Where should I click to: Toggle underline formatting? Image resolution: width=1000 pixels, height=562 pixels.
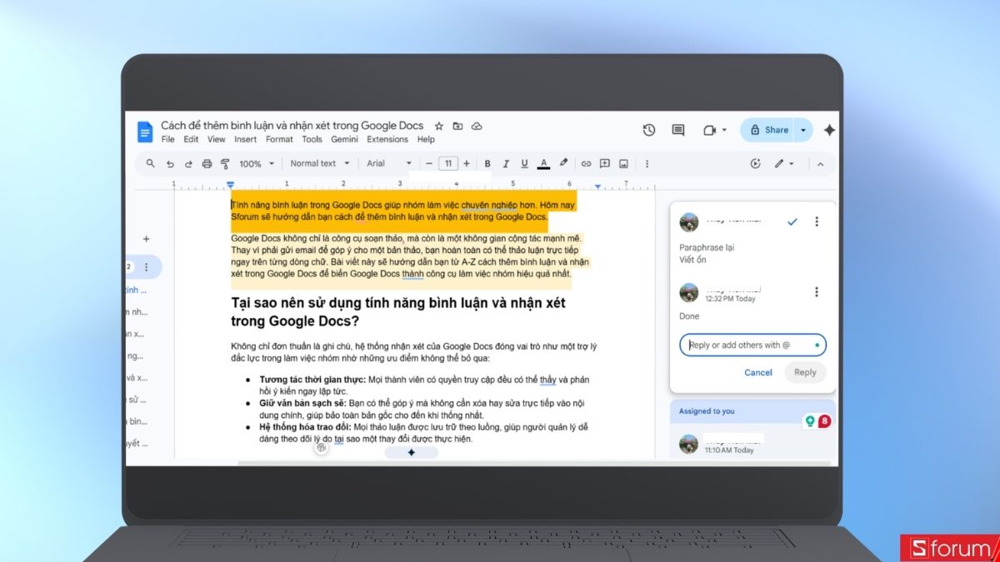524,163
